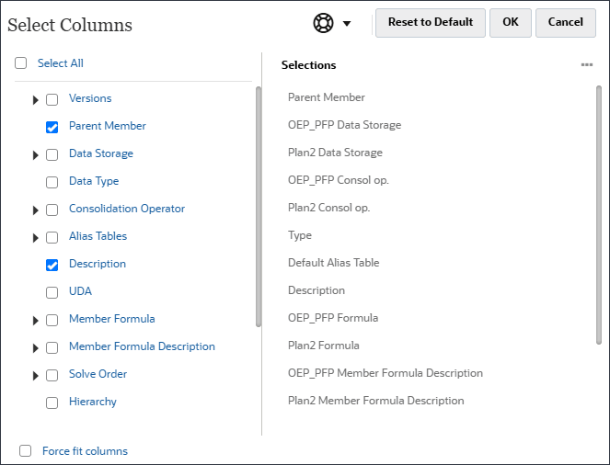
Task: Tick the Select All checkbox
Action: pos(21,63)
